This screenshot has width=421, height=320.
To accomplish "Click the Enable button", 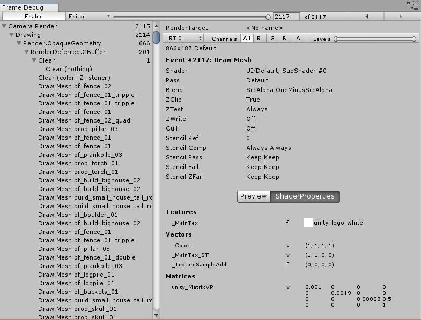I will pyautogui.click(x=33, y=17).
